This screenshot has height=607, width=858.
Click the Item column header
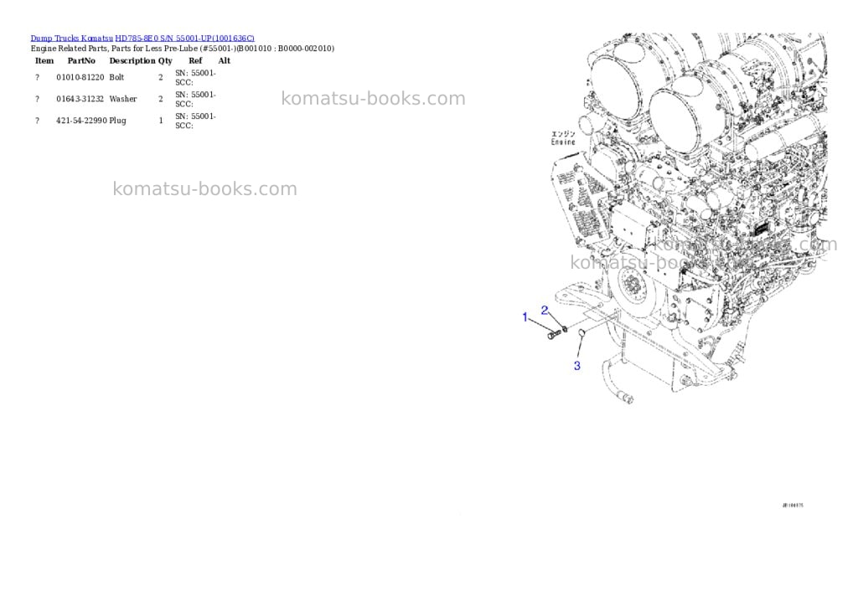(44, 60)
